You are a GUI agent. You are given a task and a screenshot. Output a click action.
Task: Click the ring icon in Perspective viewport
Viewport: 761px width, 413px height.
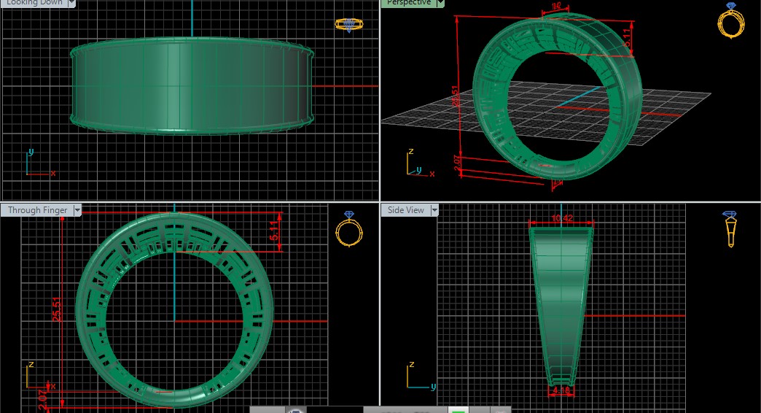(730, 20)
